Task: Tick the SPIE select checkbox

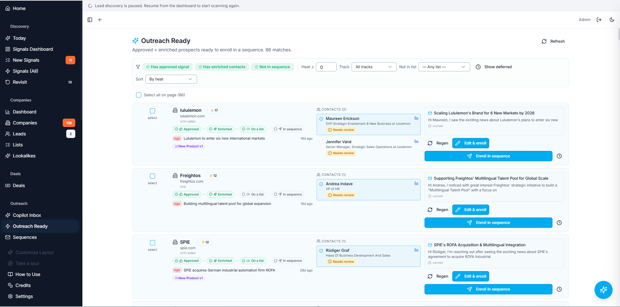Action: tap(152, 243)
